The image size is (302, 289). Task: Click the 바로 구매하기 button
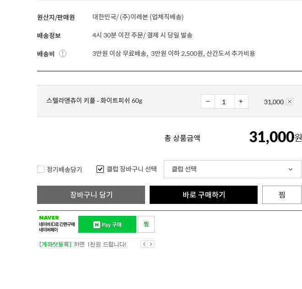[204, 195]
